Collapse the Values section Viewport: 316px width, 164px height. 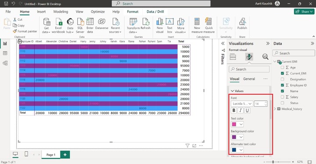(232, 91)
